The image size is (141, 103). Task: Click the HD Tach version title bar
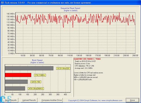pyautogui.click(x=70, y=3)
